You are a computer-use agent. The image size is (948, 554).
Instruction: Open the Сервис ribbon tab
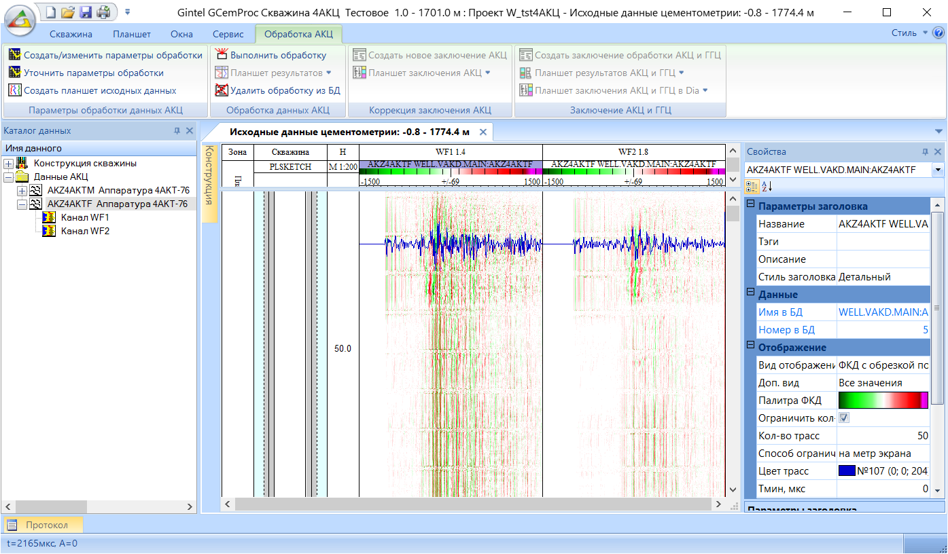[228, 34]
